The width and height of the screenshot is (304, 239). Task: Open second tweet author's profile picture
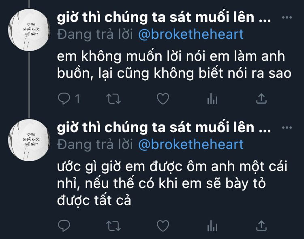pyautogui.click(x=29, y=140)
